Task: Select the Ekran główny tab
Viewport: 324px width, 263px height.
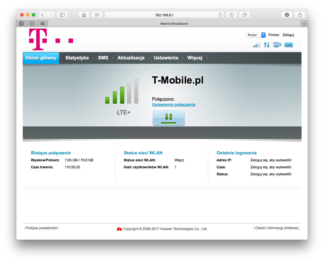Action: [41, 58]
